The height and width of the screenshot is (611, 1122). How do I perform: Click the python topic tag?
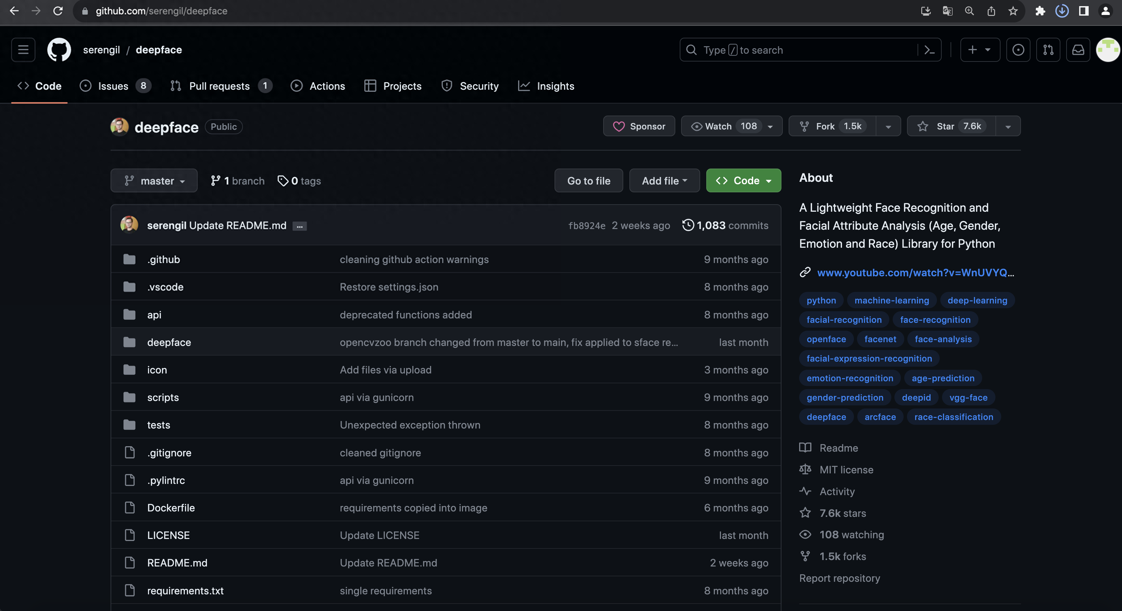coord(821,300)
